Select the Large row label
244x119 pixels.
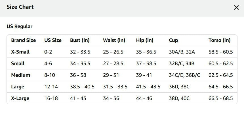click(18, 87)
